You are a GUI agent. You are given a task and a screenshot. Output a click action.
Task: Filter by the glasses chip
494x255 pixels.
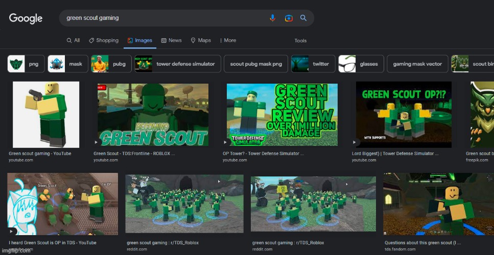[x=361, y=64]
